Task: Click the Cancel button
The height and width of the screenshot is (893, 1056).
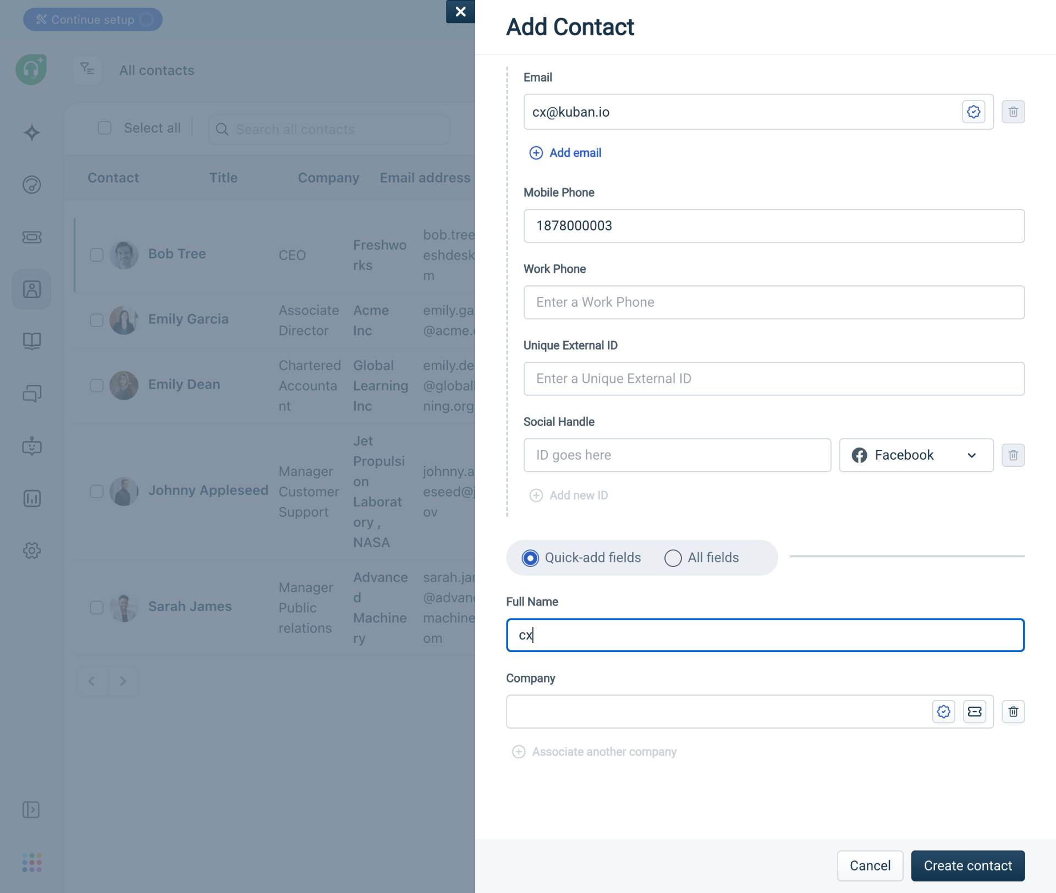Action: click(x=870, y=866)
